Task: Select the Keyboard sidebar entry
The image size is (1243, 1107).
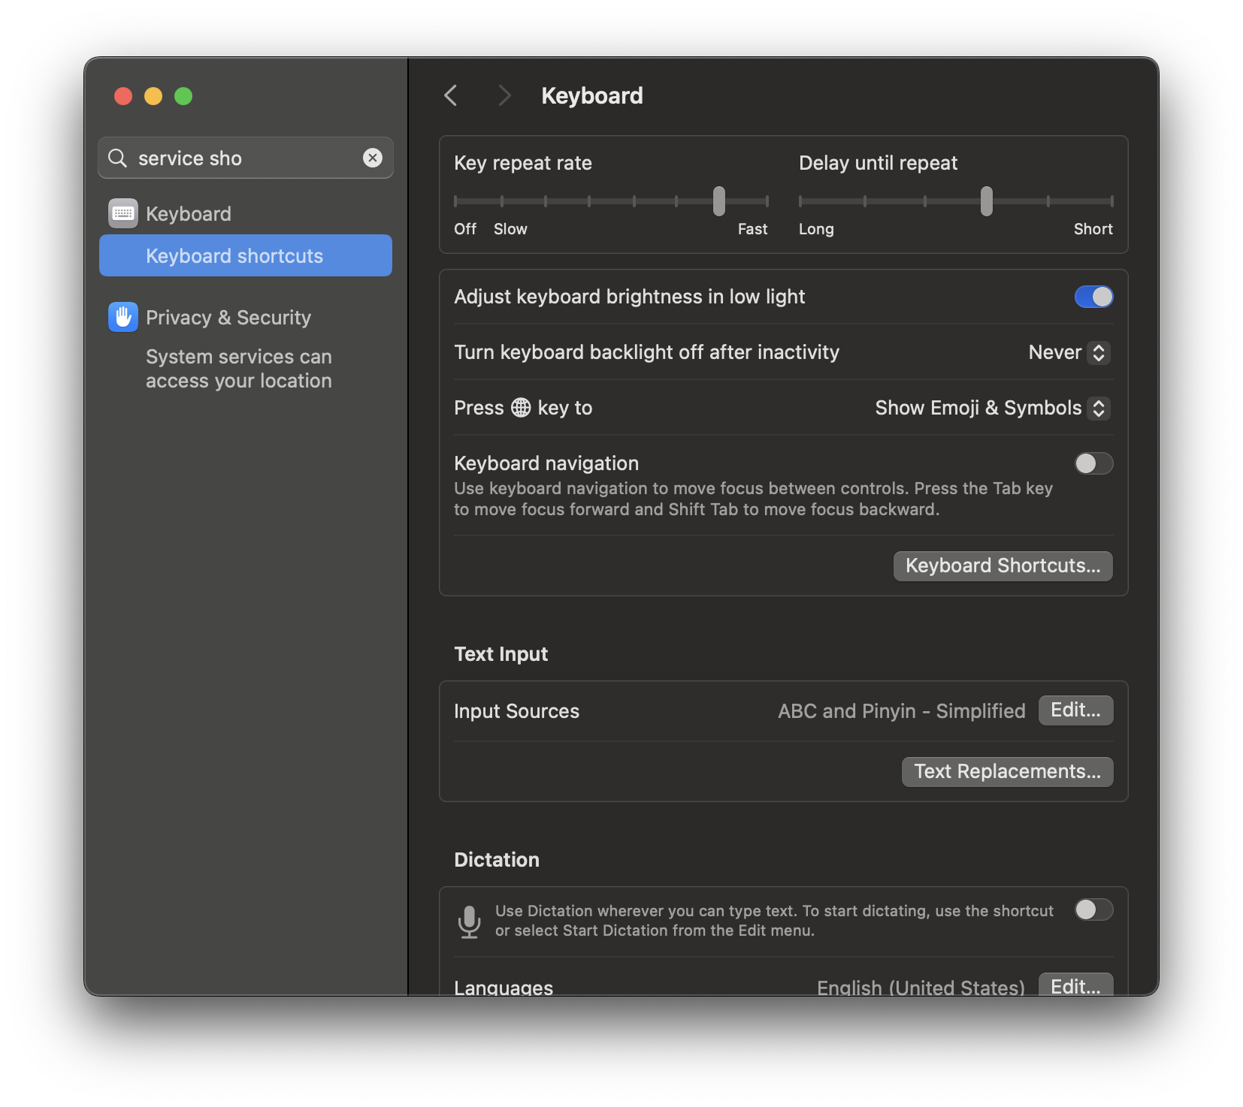Action: coord(189,213)
